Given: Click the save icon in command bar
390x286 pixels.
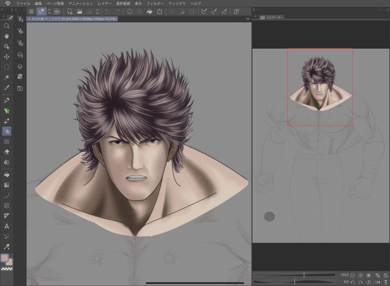Looking at the screenshot, I should point(89,11).
